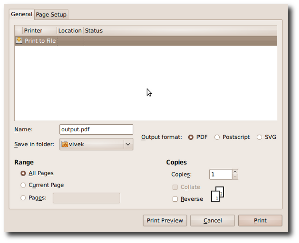Click the Print to File printer icon
This screenshot has width=299, height=243.
coord(19,41)
